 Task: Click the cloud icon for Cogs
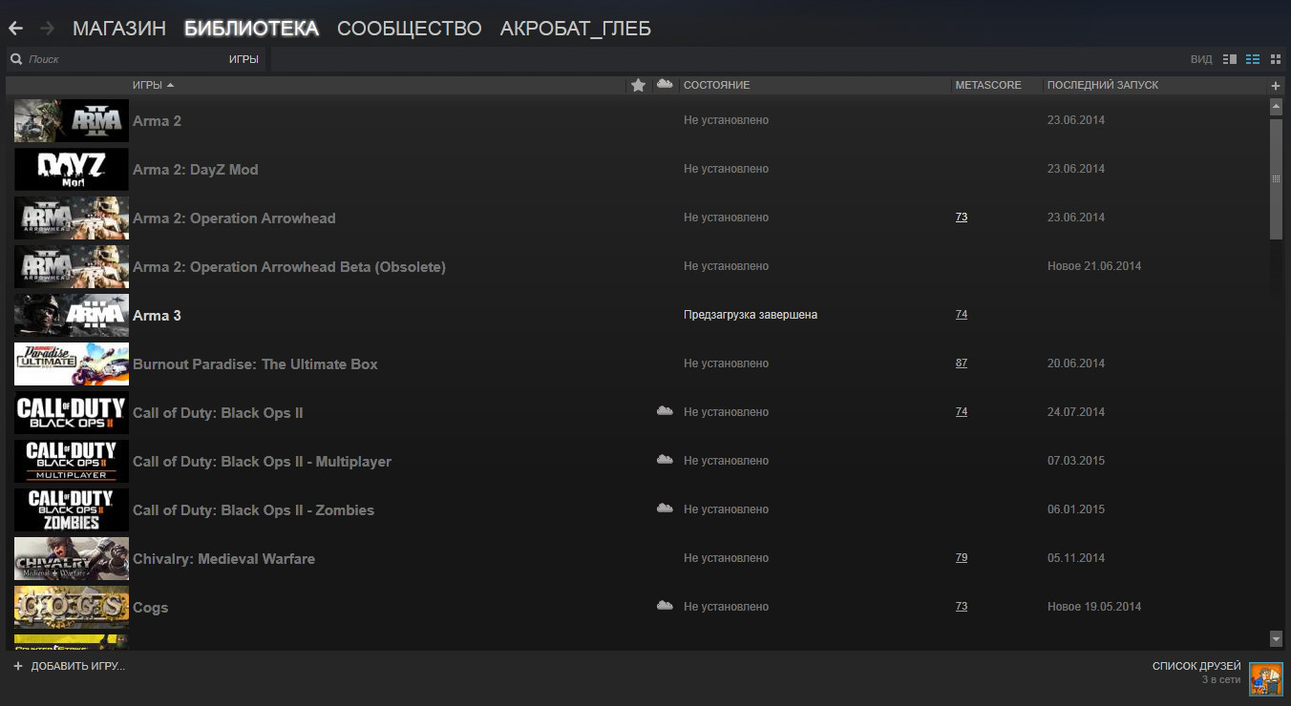(665, 606)
